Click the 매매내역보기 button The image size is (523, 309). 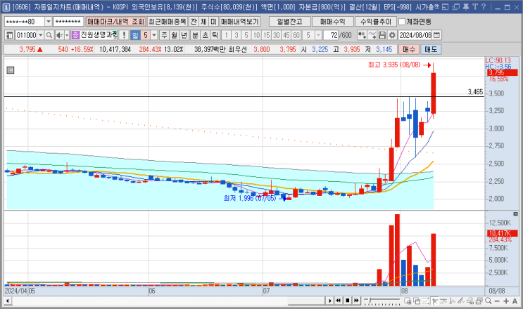(x=240, y=22)
